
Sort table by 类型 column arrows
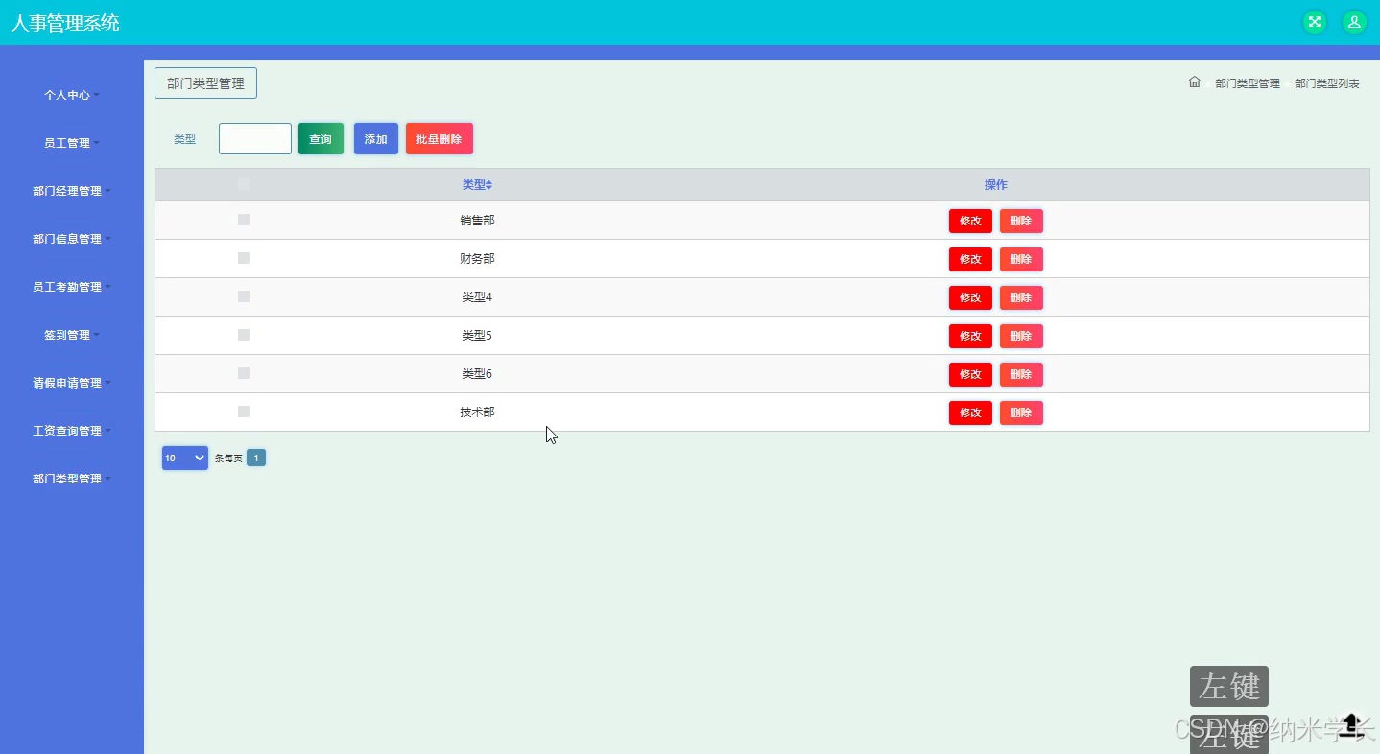[x=489, y=185]
